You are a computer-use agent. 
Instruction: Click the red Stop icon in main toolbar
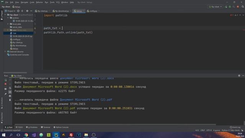pos(238,7)
